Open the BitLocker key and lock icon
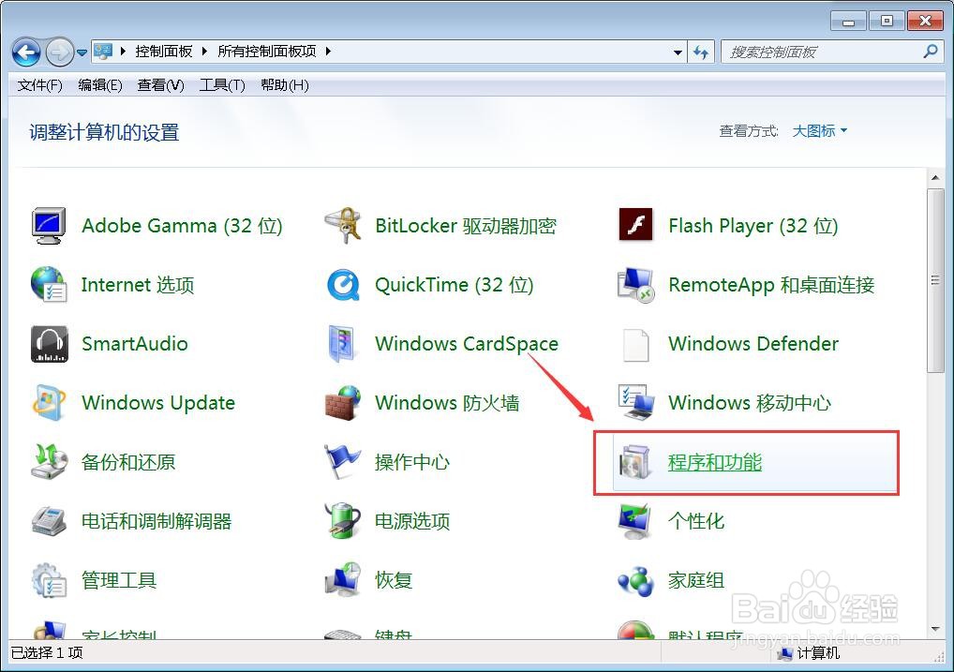The height and width of the screenshot is (672, 954). 343,226
